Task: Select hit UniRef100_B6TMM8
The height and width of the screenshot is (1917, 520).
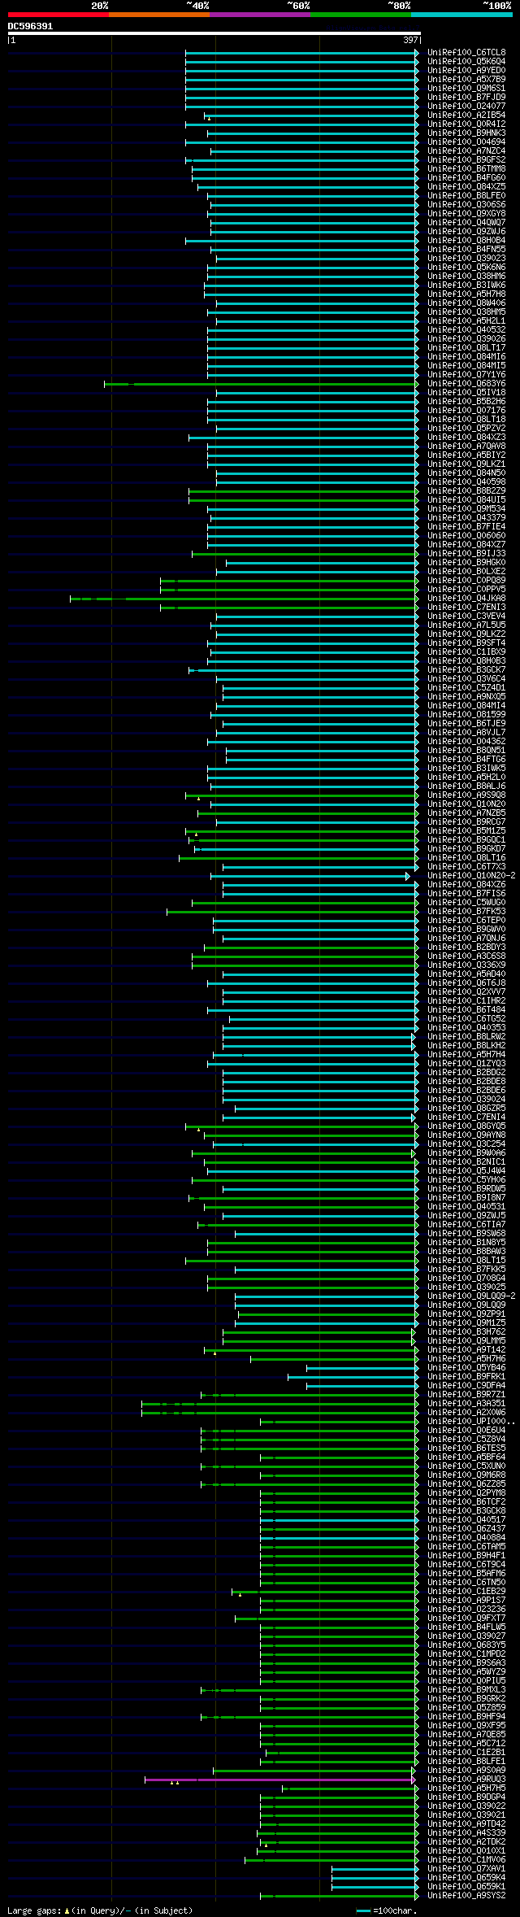Action: click(x=466, y=169)
